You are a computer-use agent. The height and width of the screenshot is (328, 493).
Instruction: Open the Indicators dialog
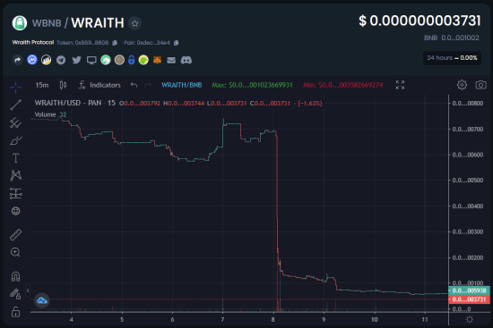(x=99, y=85)
